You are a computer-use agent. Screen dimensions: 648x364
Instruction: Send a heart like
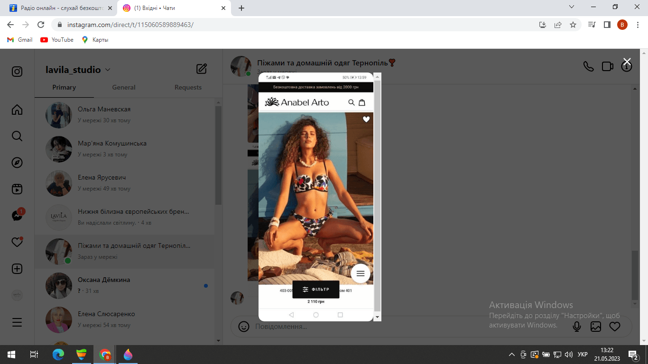pyautogui.click(x=615, y=327)
